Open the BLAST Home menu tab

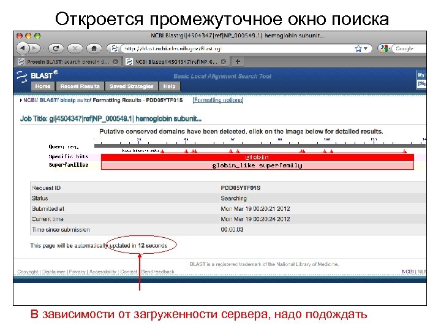tap(43, 86)
